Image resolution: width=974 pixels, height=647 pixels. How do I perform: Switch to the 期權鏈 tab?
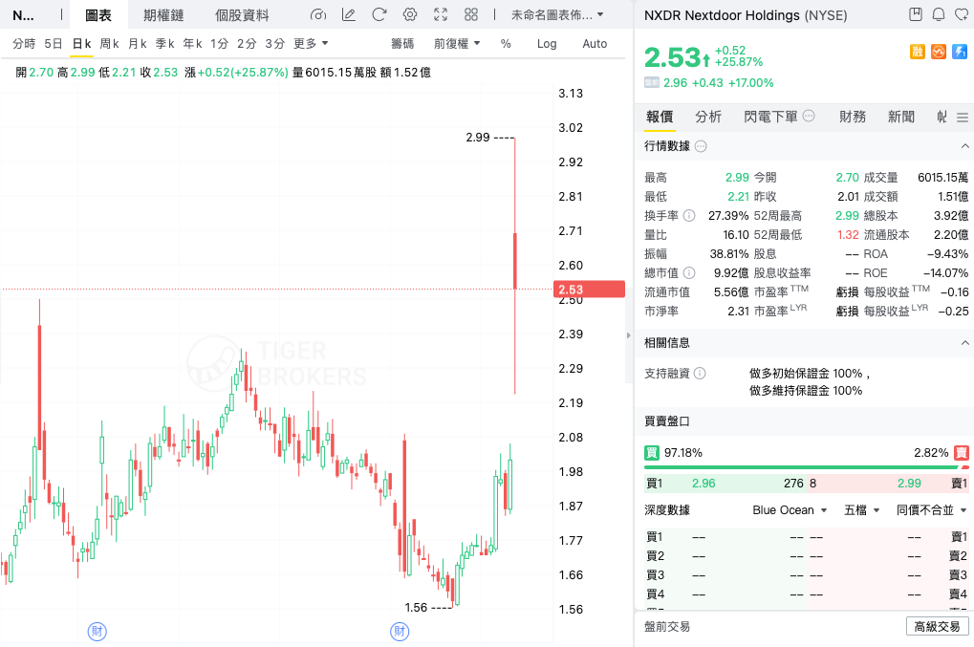point(163,15)
